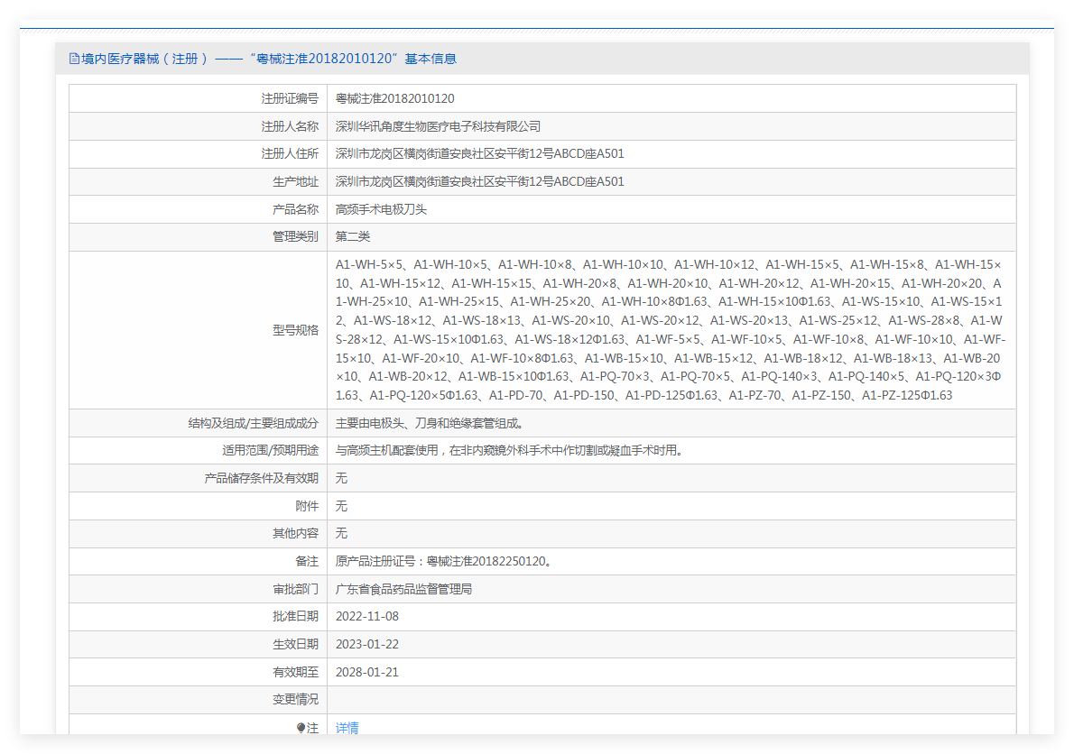The height and width of the screenshot is (754, 1074).
Task: Click the 注册人住所 address value
Action: tap(479, 154)
